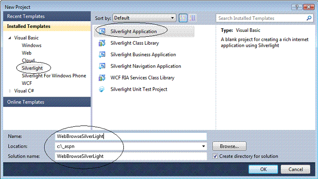Click the Cancel button
This screenshot has width=318, height=179.
(295, 169)
